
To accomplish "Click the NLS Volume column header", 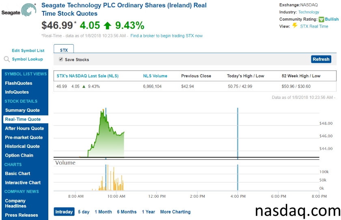I will coord(155,76).
